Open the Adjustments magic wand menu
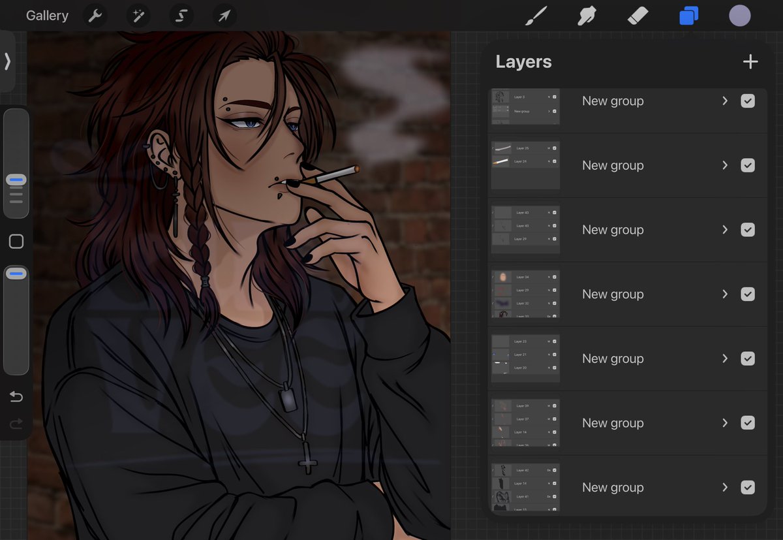The image size is (783, 540). [138, 15]
